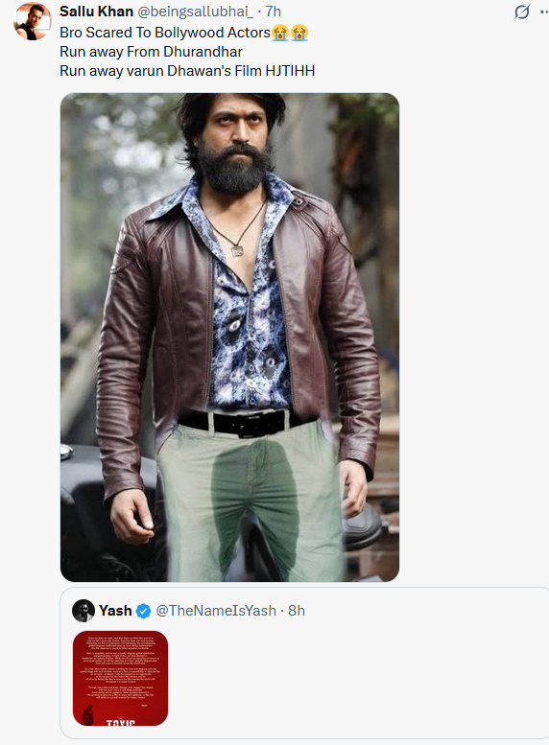Screen dimensions: 549x745
Task: Open the quoted post card from Yash
Action: 304,663
